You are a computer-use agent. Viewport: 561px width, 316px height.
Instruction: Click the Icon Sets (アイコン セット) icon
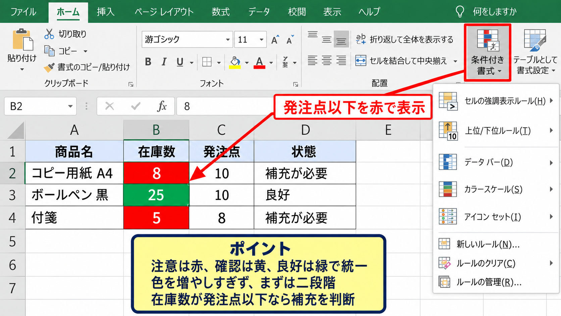[x=448, y=216]
